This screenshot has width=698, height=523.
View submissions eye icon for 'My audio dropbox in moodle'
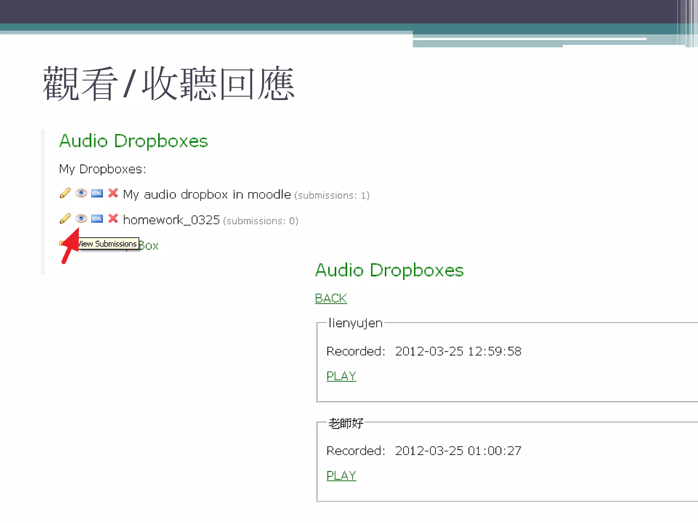point(81,193)
